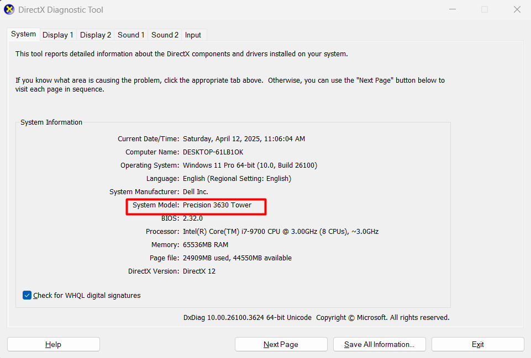Image resolution: width=531 pixels, height=358 pixels.
Task: Minimize the DirectX Diagnostic Tool window
Action: tap(453, 9)
